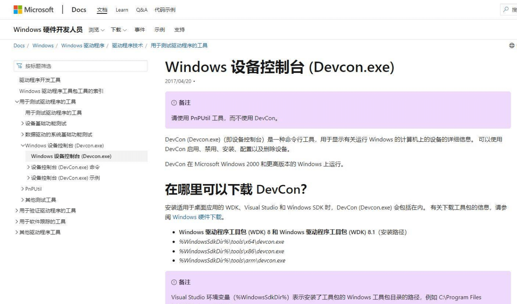Click the x86 devcon.exe path text
Screen dimensions: 517x304
point(232,251)
